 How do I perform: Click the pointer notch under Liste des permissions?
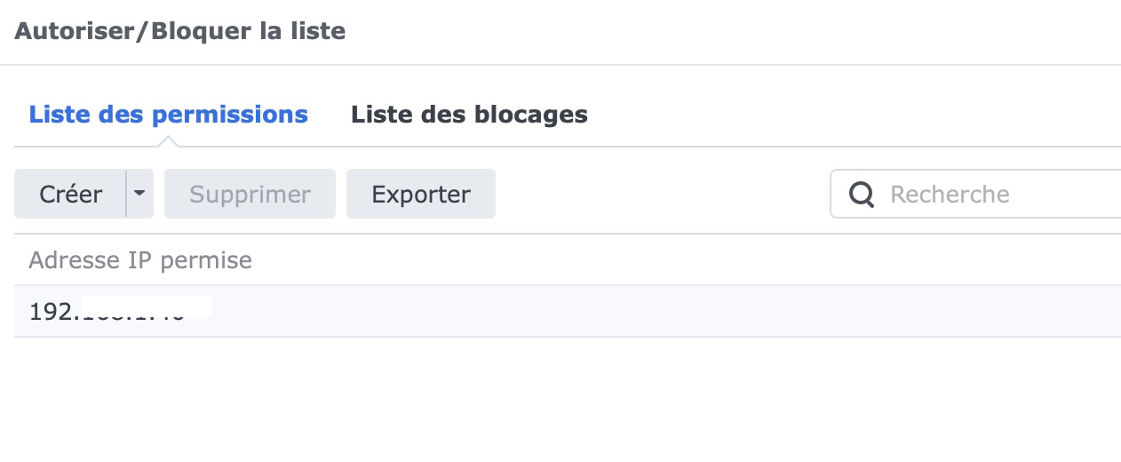tap(169, 141)
